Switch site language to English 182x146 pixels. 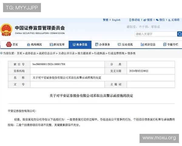pyautogui.click(x=116, y=20)
